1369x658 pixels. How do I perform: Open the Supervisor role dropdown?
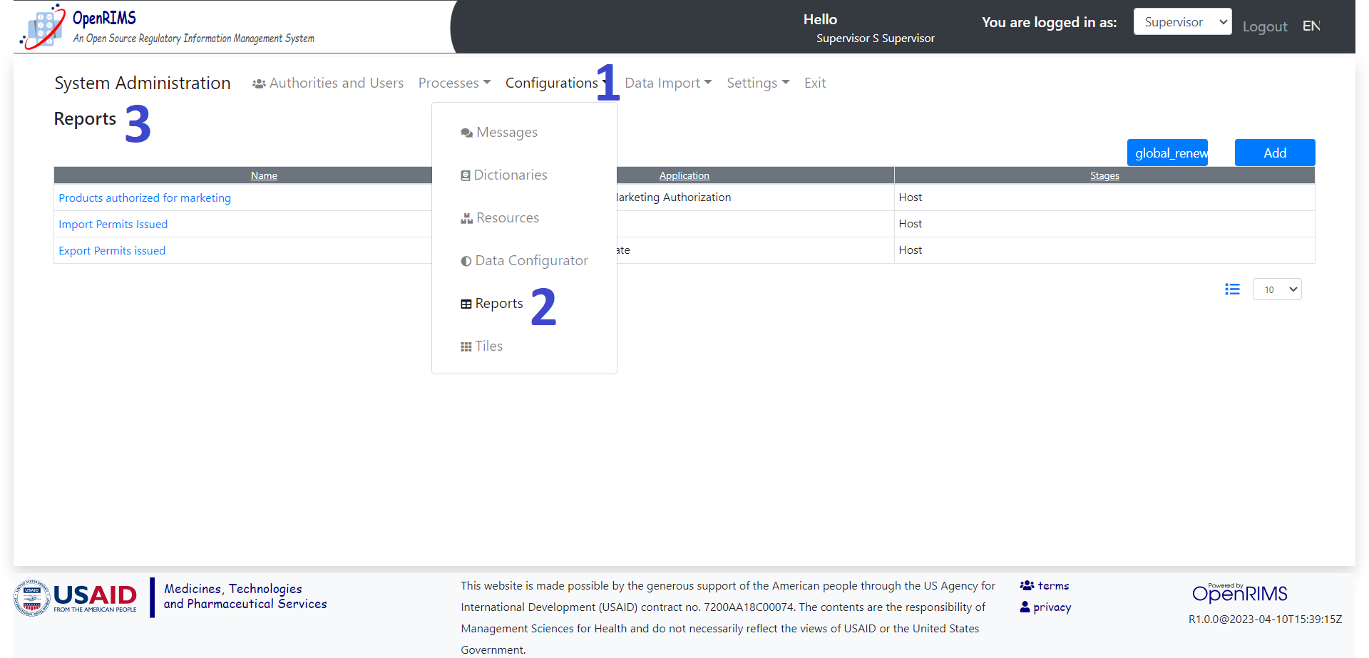pos(1183,22)
